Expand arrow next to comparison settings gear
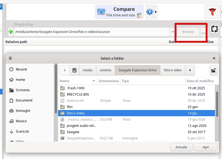The image size is (222, 159). point(156,12)
